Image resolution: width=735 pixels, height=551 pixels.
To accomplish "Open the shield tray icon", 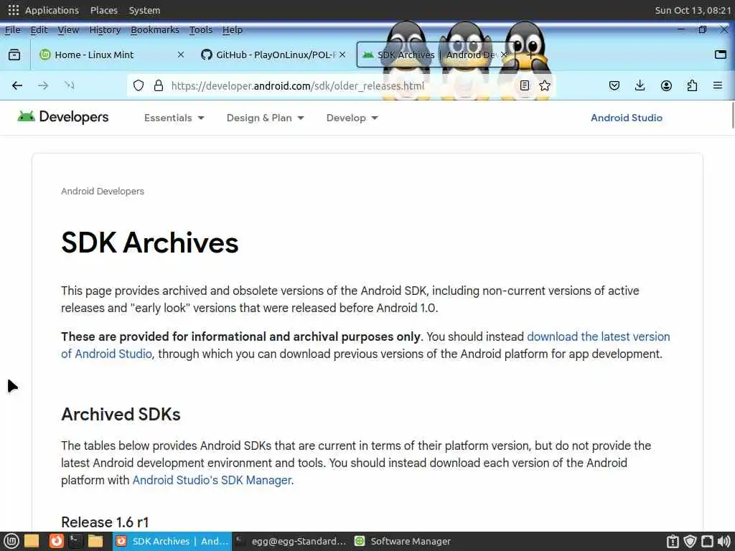I will (x=690, y=541).
